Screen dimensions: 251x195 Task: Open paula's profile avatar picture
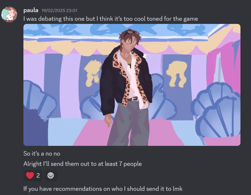click(x=9, y=14)
